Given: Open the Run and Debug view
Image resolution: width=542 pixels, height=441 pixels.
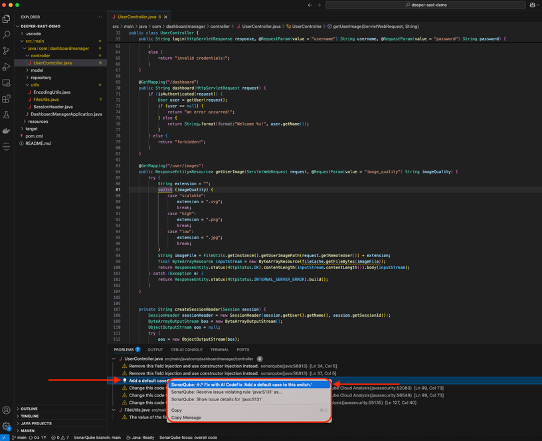Looking at the screenshot, I should (x=7, y=67).
